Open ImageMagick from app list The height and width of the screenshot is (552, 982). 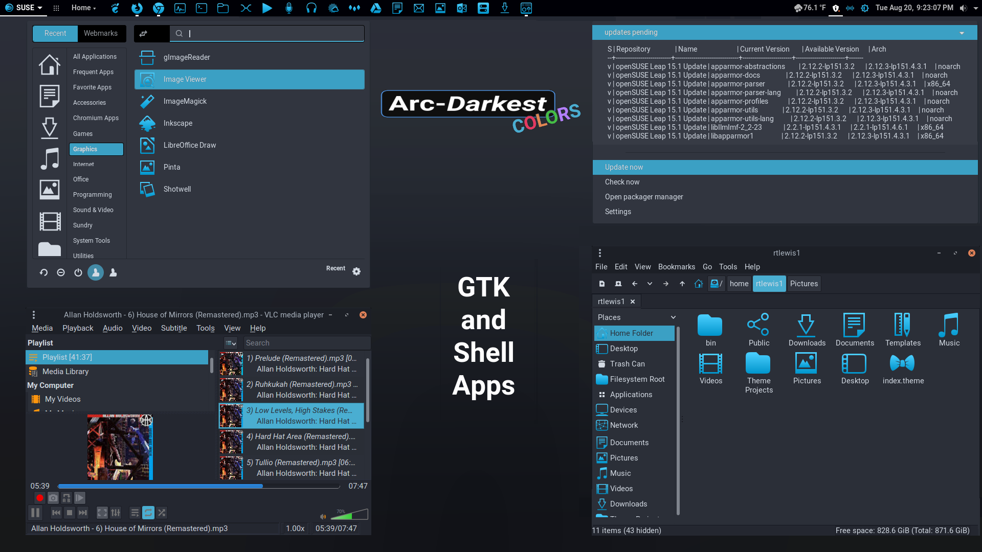tap(250, 101)
